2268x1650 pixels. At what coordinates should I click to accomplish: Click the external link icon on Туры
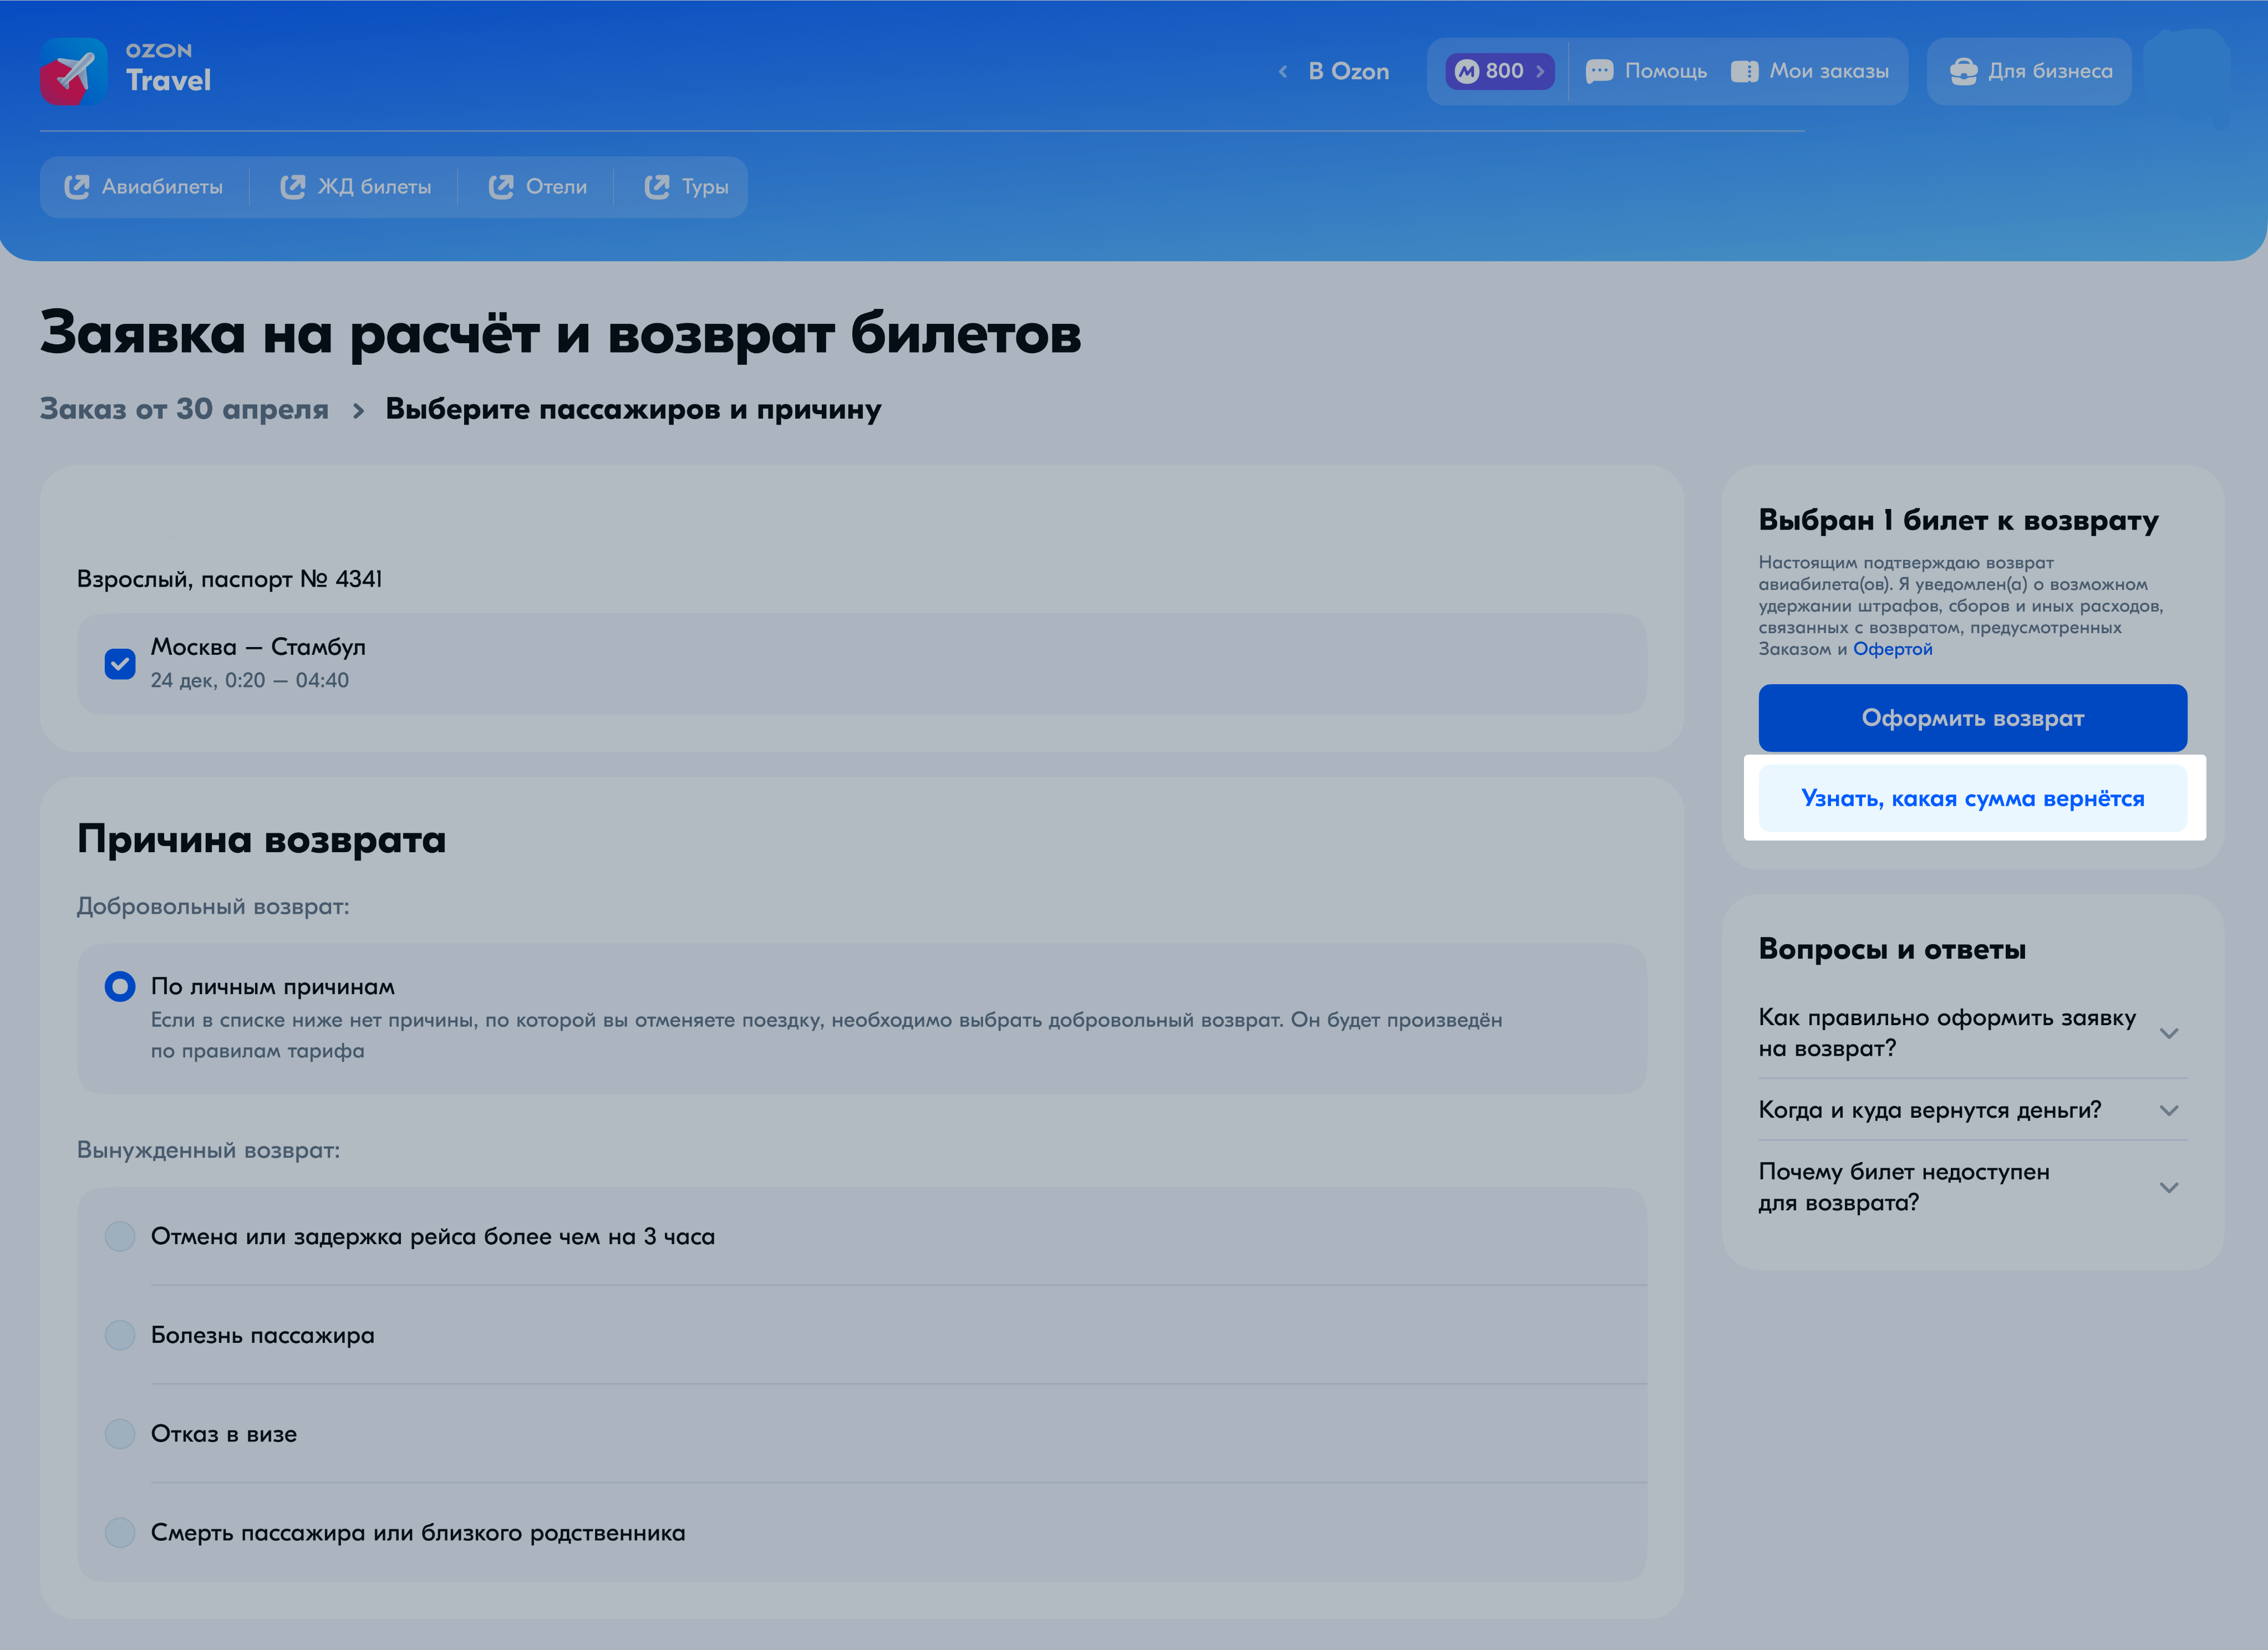(x=657, y=187)
